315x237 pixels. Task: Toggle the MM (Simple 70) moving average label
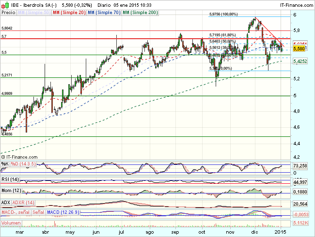tap(104, 13)
